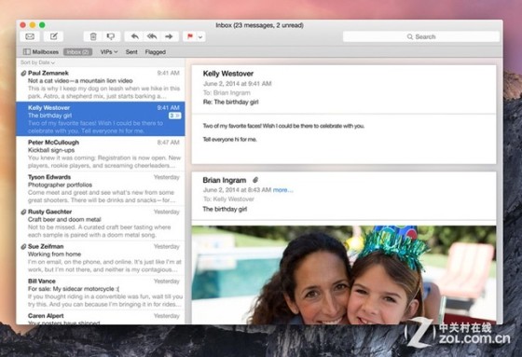Open Peter McCullough's Kickball sign-ups email
522x357 pixels.
(x=101, y=154)
